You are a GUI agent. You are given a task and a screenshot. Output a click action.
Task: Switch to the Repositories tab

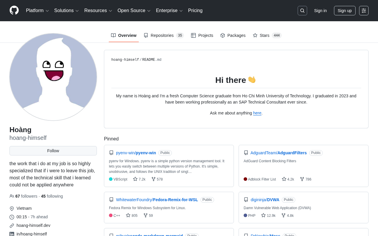[x=164, y=35]
